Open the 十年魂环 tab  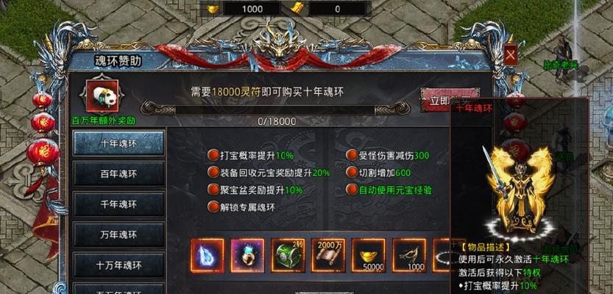(119, 143)
